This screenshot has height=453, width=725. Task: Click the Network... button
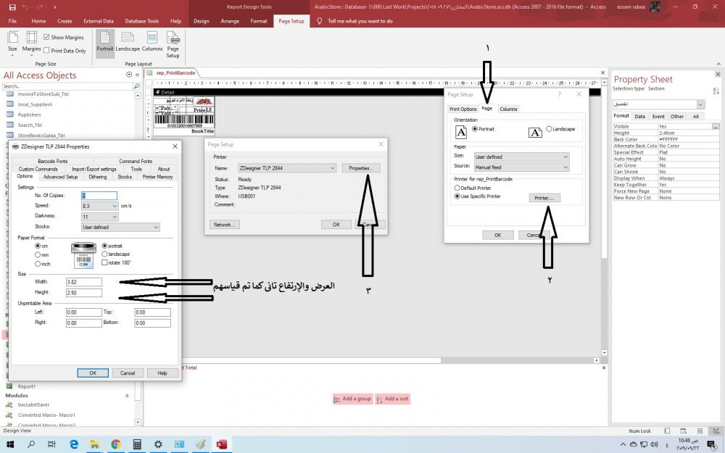[x=224, y=225]
